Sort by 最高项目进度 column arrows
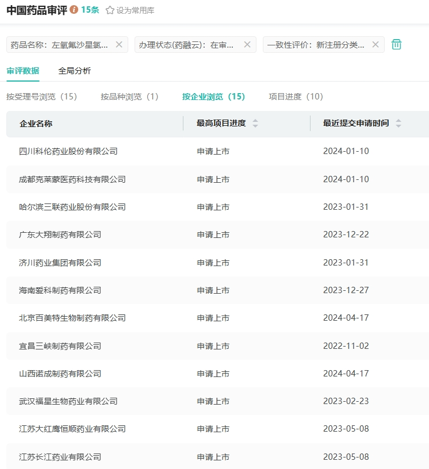This screenshot has width=429, height=469. (x=255, y=123)
